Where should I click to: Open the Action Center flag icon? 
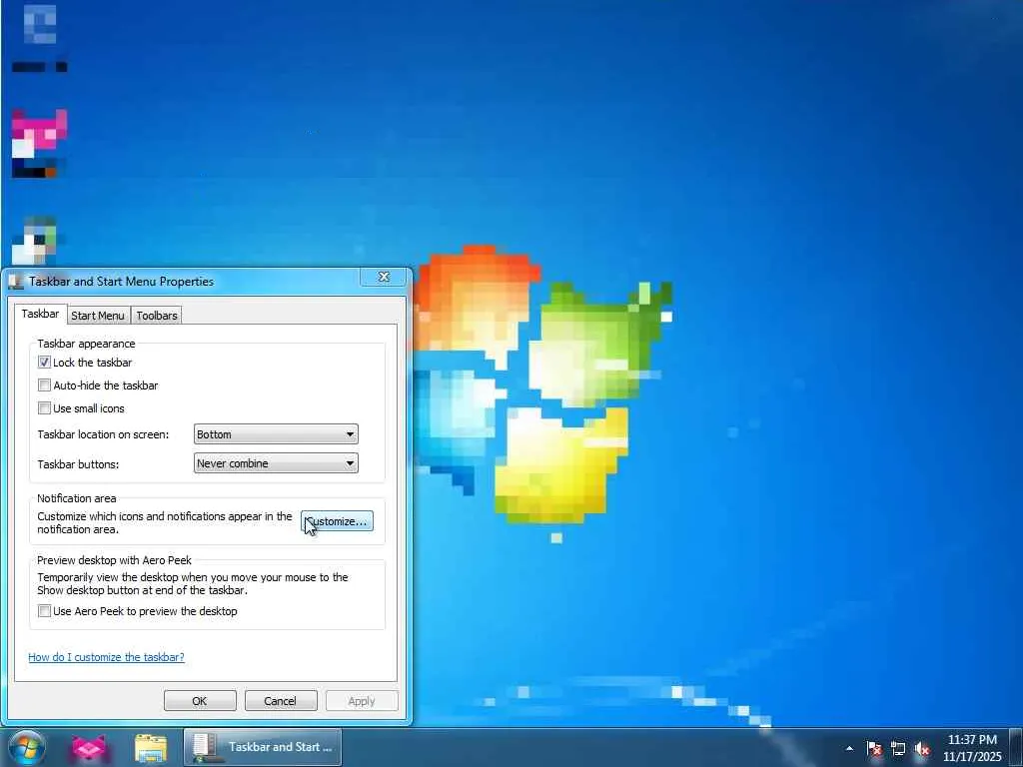pos(874,748)
